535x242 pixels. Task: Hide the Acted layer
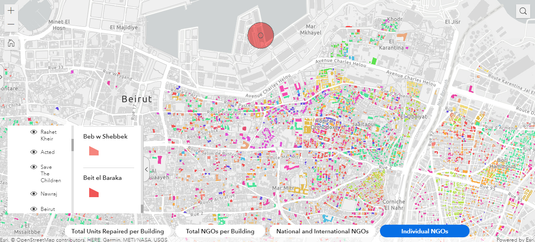coord(34,152)
